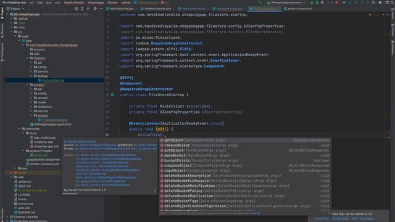Screen dimensions: 395x222
Task: Expand the target folder
Action: click(11, 173)
